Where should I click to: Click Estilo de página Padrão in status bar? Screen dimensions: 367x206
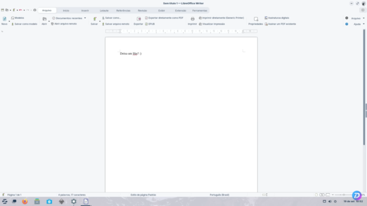click(x=143, y=195)
